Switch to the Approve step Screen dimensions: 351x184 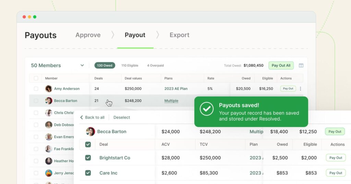point(88,35)
